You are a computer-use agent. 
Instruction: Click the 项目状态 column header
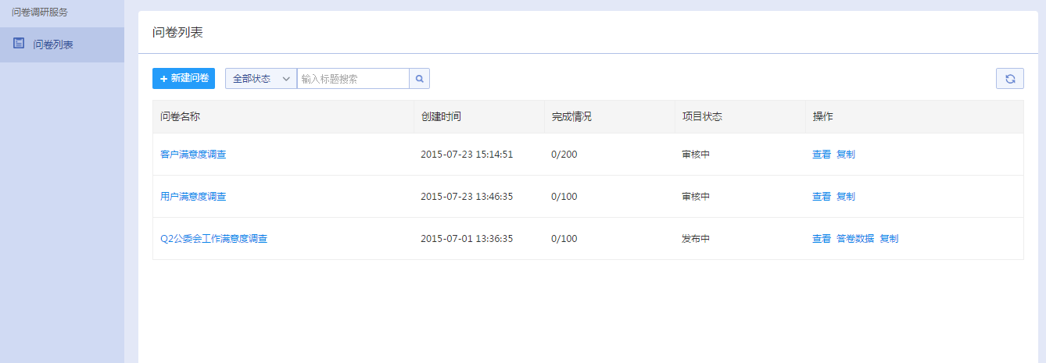[702, 117]
